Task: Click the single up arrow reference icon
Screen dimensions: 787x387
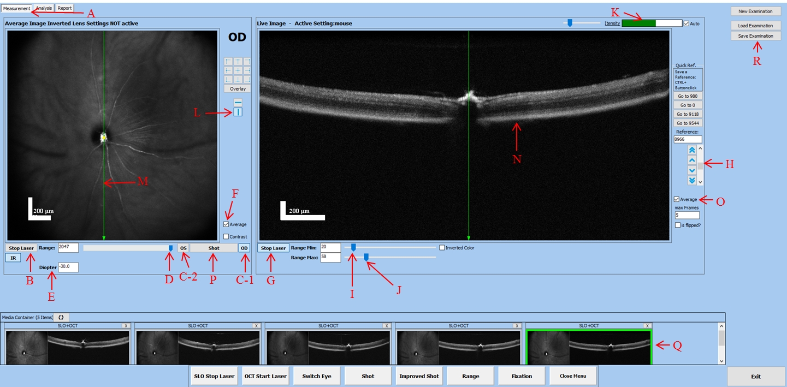Action: 692,160
